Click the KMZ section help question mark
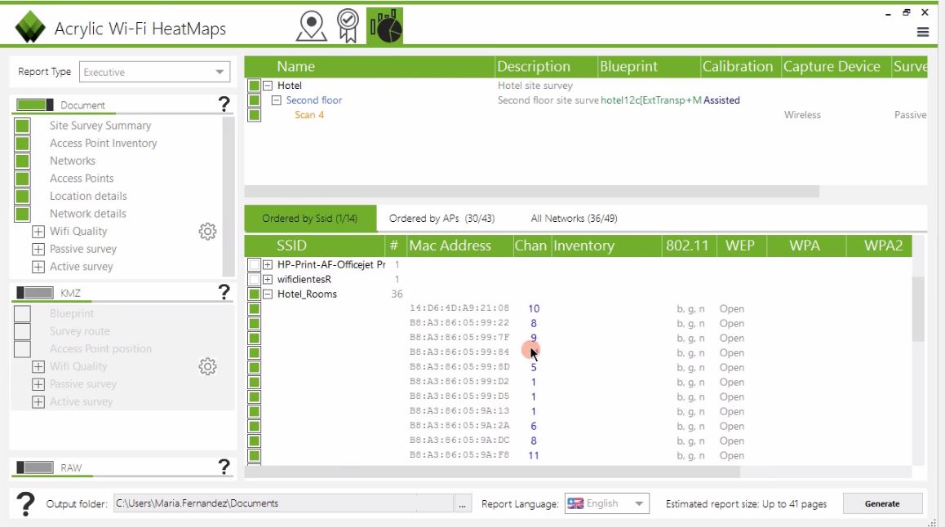 tap(224, 292)
